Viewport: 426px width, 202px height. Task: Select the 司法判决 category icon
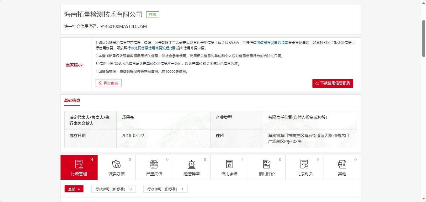pyautogui.click(x=304, y=164)
